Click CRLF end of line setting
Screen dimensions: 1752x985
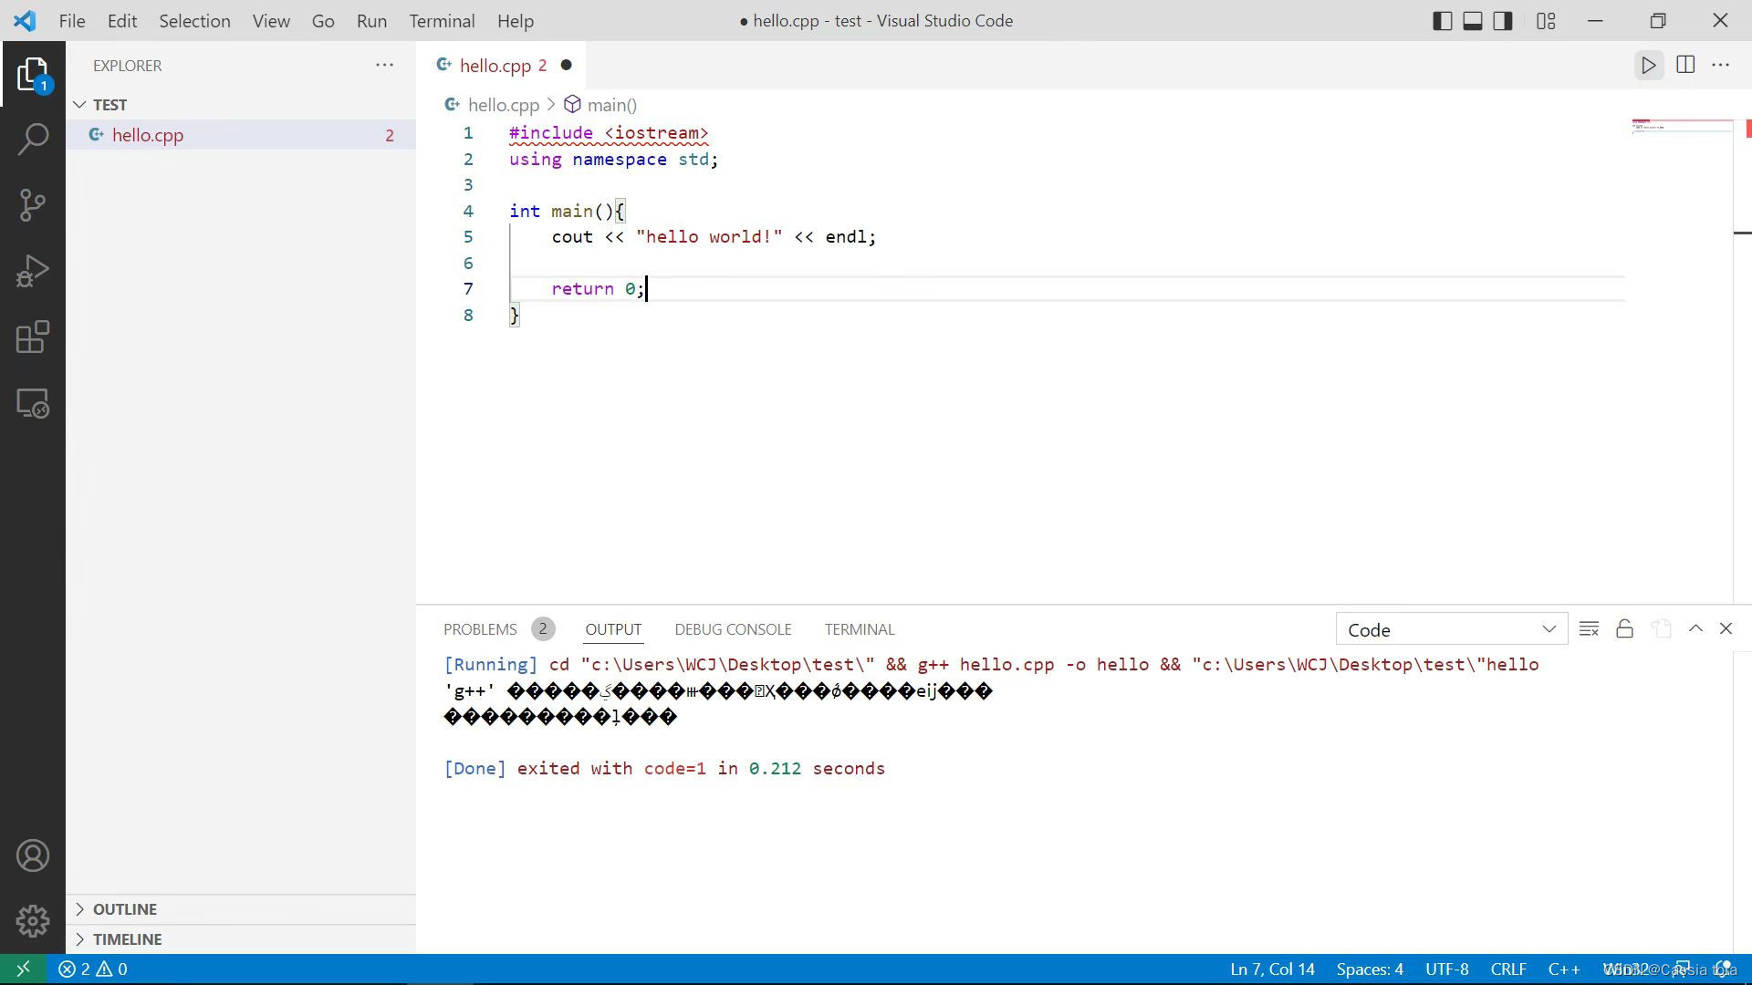coord(1508,969)
